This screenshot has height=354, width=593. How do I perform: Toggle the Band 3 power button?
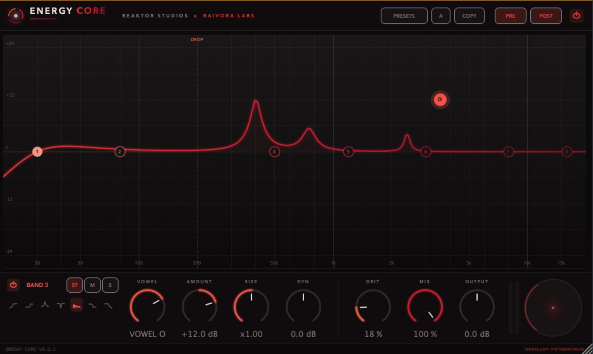[13, 285]
